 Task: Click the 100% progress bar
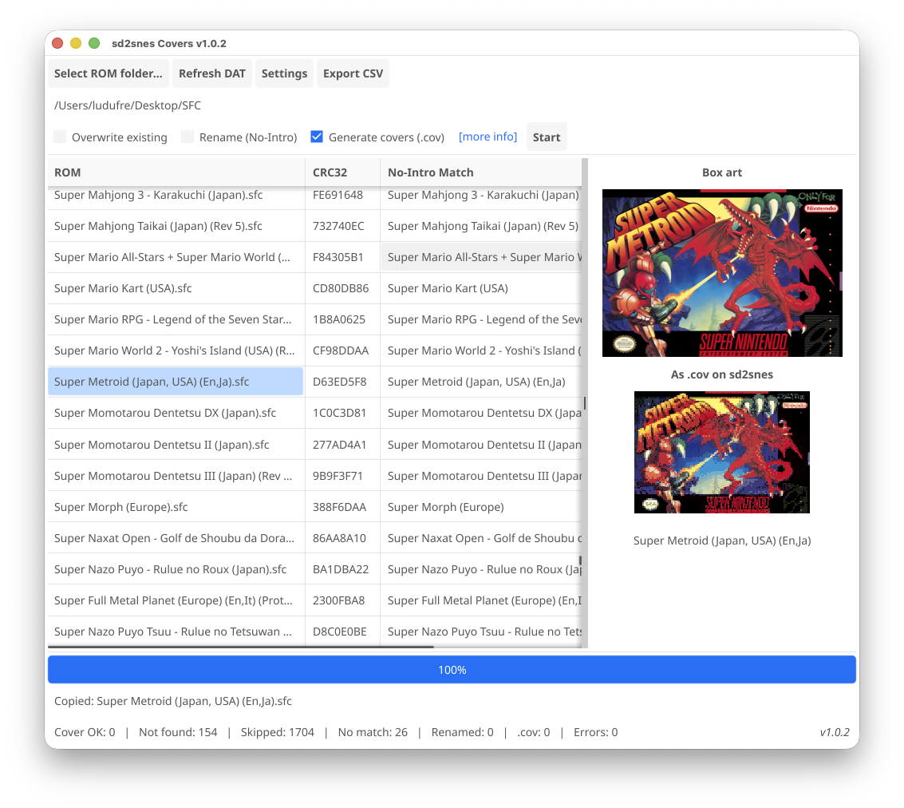point(452,670)
